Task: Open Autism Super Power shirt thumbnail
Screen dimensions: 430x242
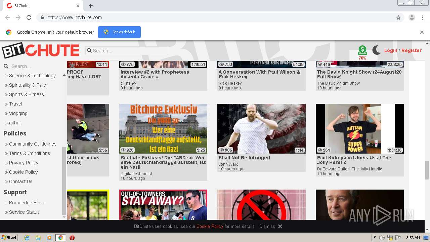Action: click(x=360, y=129)
